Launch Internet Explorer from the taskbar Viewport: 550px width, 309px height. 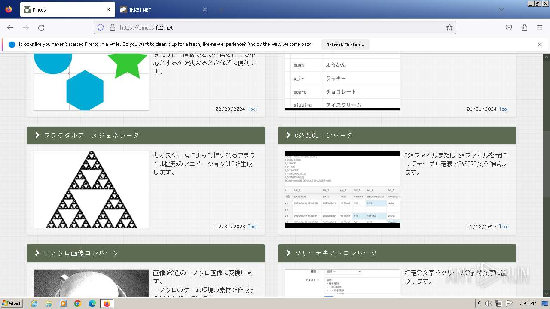point(34,303)
